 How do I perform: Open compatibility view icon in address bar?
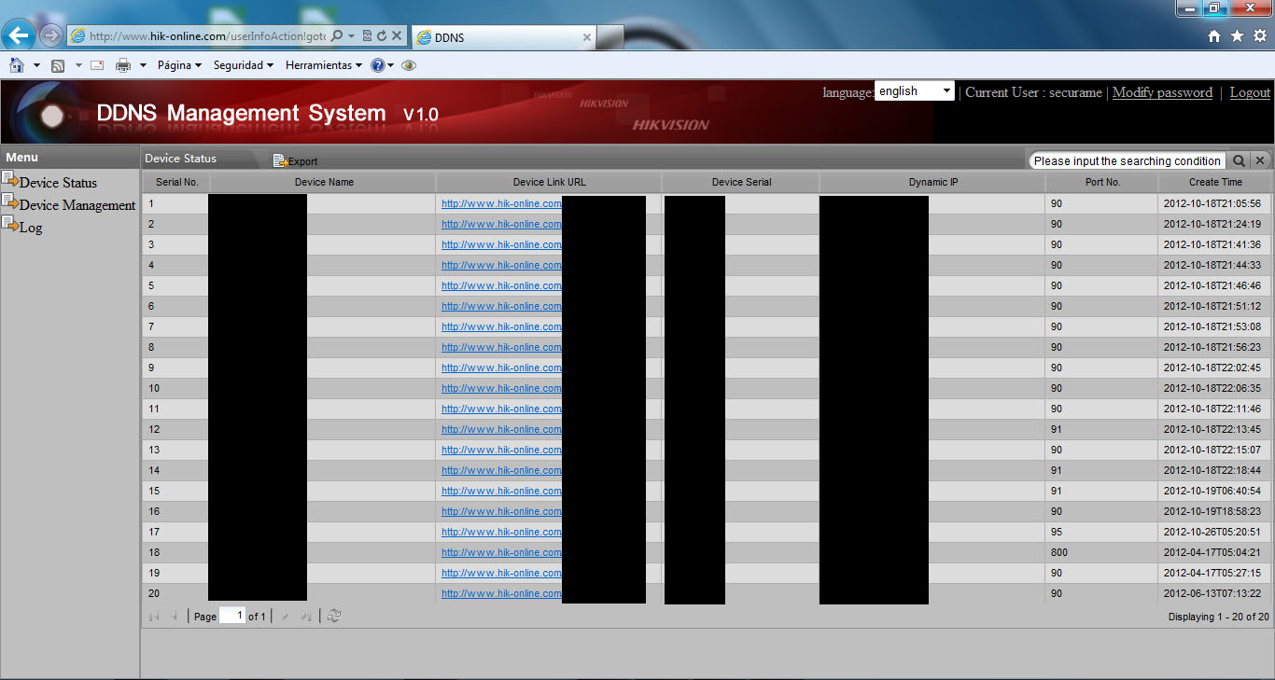pyautogui.click(x=367, y=36)
